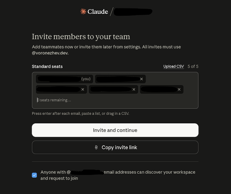Click the chain link icon on invite button
The height and width of the screenshot is (194, 231).
(x=96, y=148)
